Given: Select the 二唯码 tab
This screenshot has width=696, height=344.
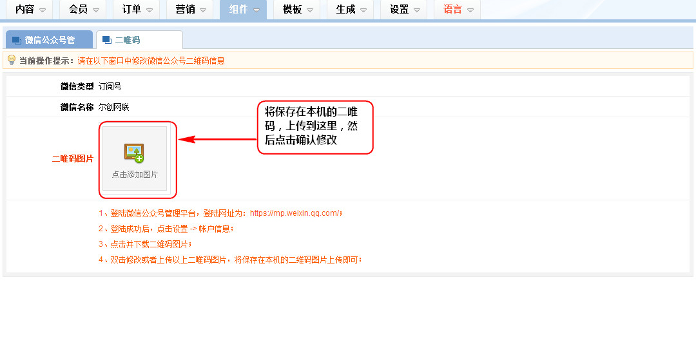Looking at the screenshot, I should (128, 40).
